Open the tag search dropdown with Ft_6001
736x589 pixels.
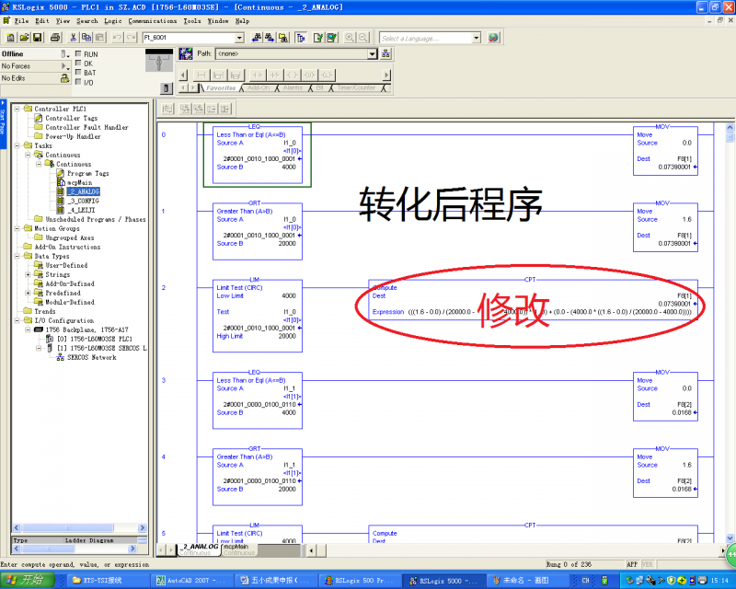point(239,38)
